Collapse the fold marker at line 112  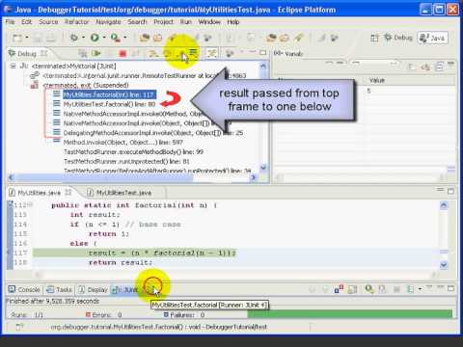(31, 204)
